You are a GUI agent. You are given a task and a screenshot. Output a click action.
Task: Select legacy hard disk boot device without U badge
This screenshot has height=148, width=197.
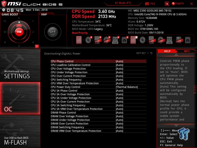[79, 40]
